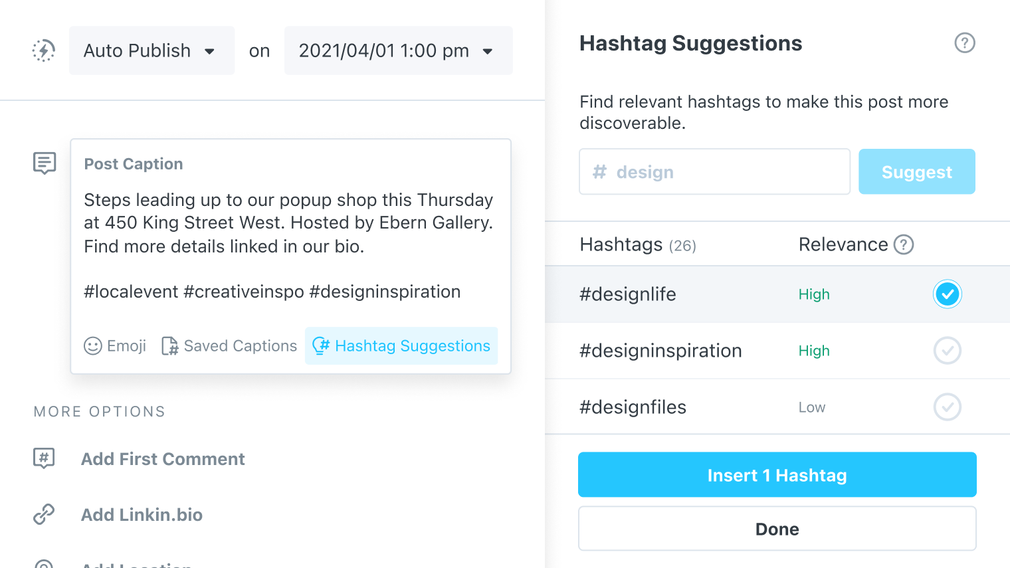Open Saved Captions

tap(229, 346)
